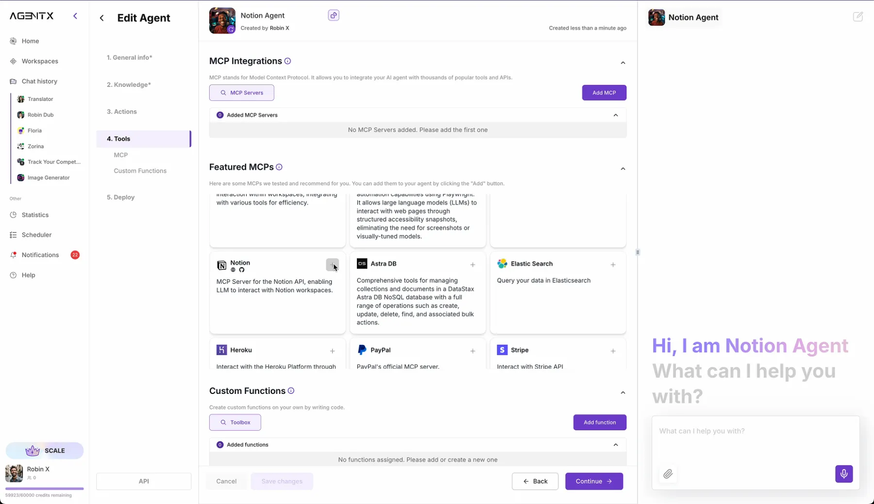Click the Save changes button
This screenshot has width=874, height=504.
pos(282,481)
